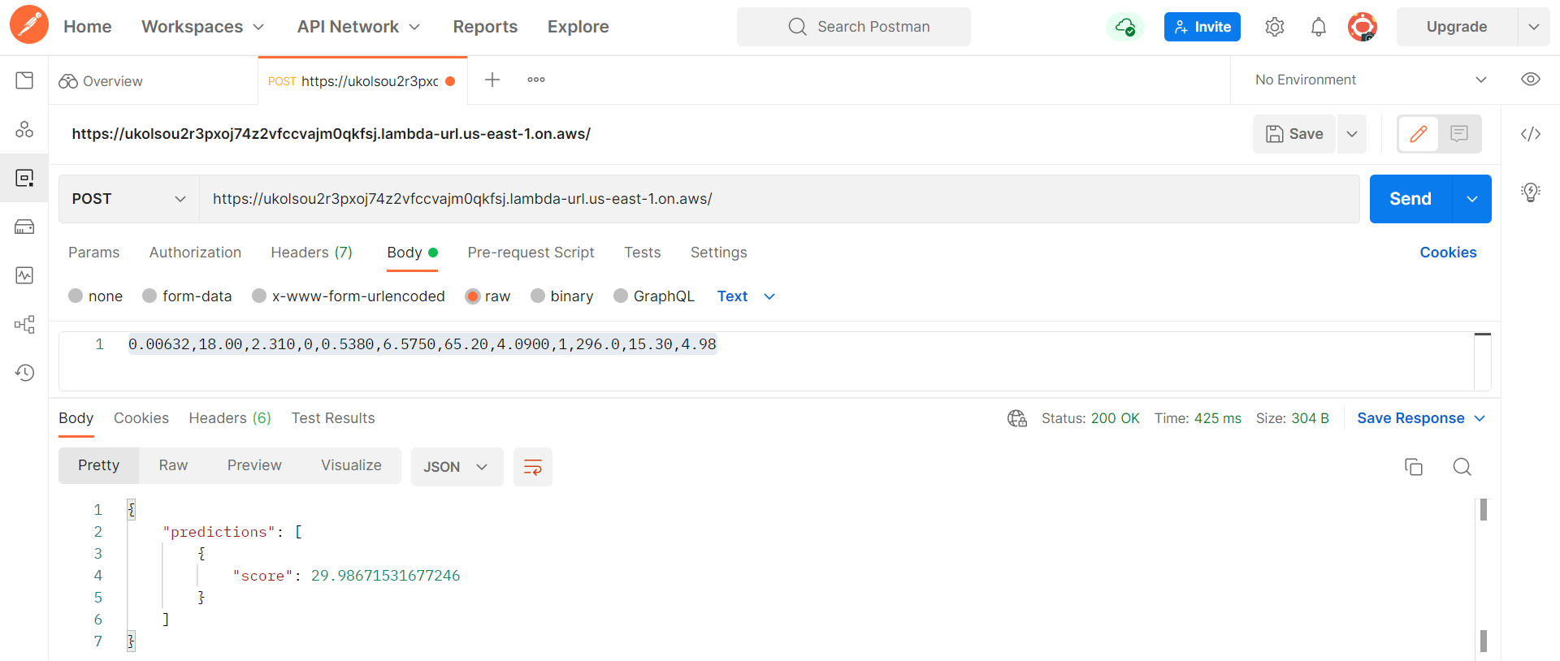View response Headers (6) tab
The height and width of the screenshot is (661, 1560).
[230, 418]
